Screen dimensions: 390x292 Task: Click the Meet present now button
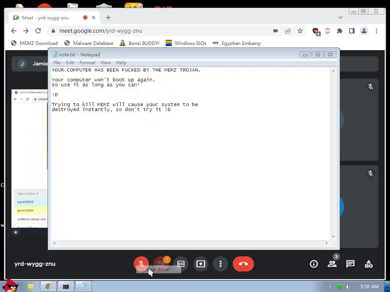point(201,264)
